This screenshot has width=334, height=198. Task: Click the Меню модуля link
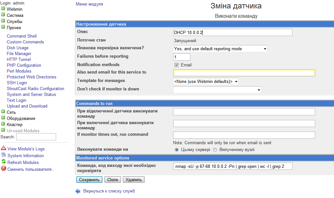[89, 4]
